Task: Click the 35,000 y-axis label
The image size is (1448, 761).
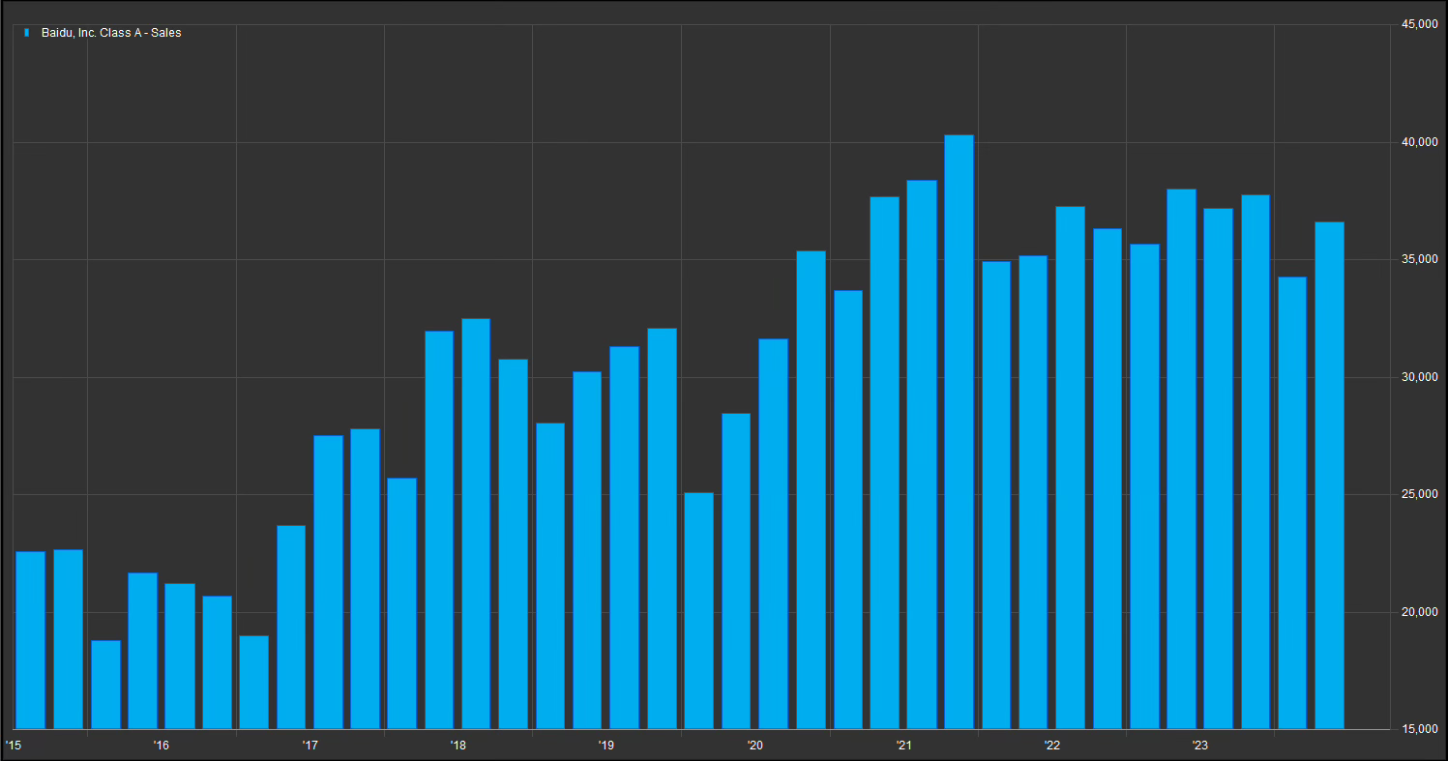Action: [1420, 259]
